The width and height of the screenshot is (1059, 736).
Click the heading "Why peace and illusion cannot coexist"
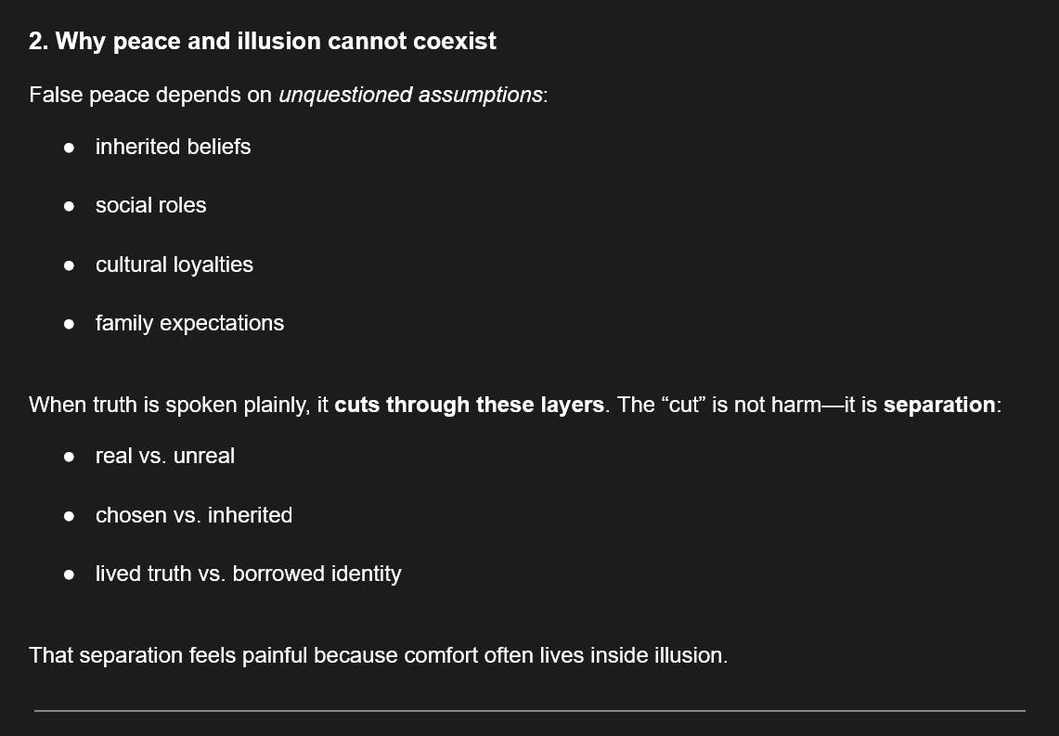point(263,42)
